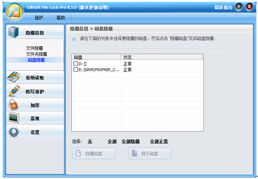The width and height of the screenshot is (258, 179).
Task: Minimize the window with the round dash button
Action: point(239,7)
